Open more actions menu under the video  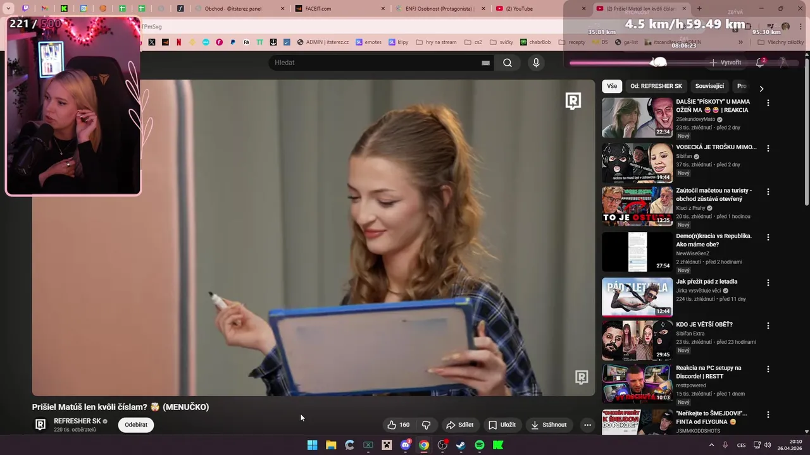pyautogui.click(x=587, y=425)
